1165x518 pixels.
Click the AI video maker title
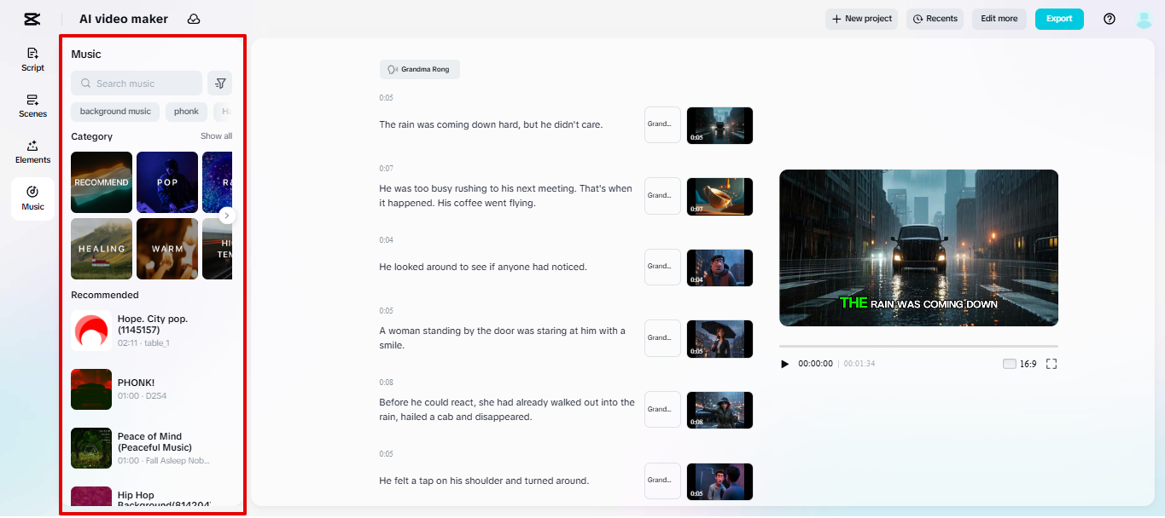coord(124,19)
